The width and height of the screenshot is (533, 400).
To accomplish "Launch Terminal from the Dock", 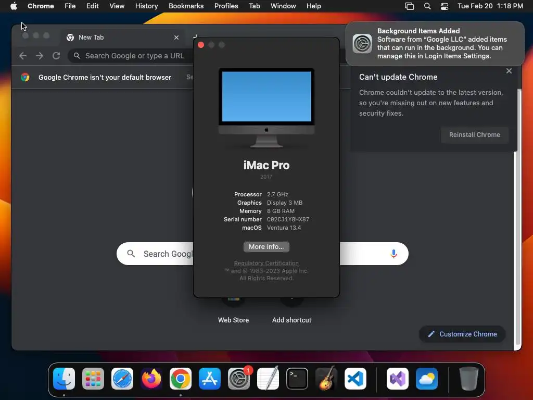I will (x=297, y=379).
